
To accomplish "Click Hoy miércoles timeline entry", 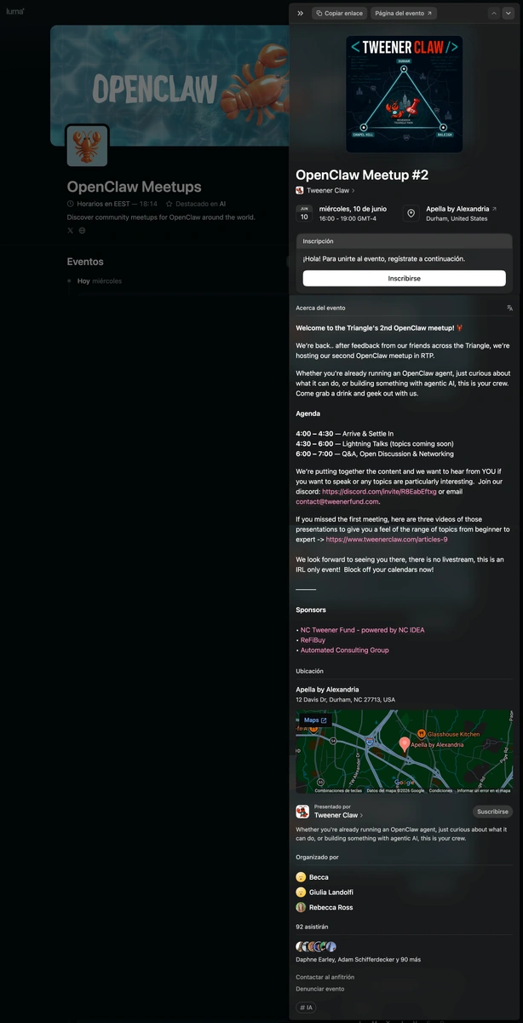I will pos(100,280).
